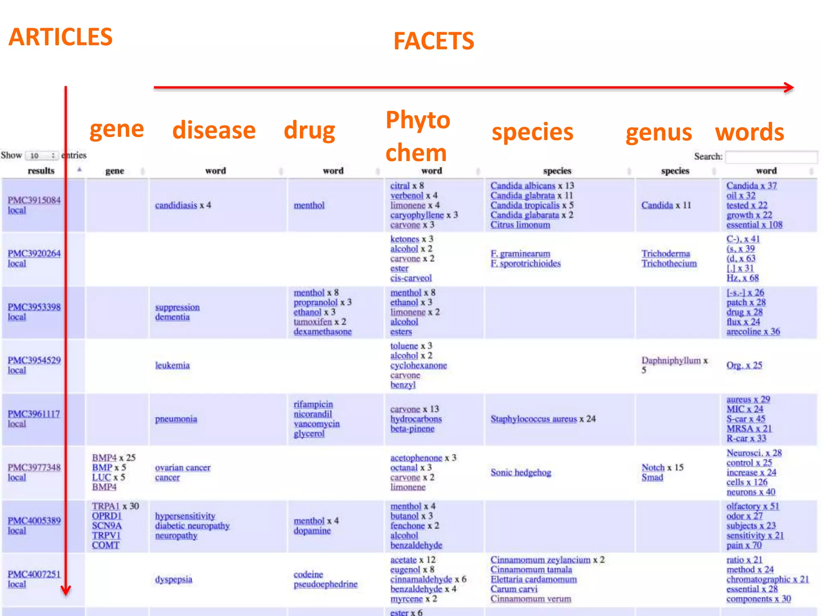821x616 pixels.
Task: Click the F. graminearum species link
Action: [x=520, y=254]
